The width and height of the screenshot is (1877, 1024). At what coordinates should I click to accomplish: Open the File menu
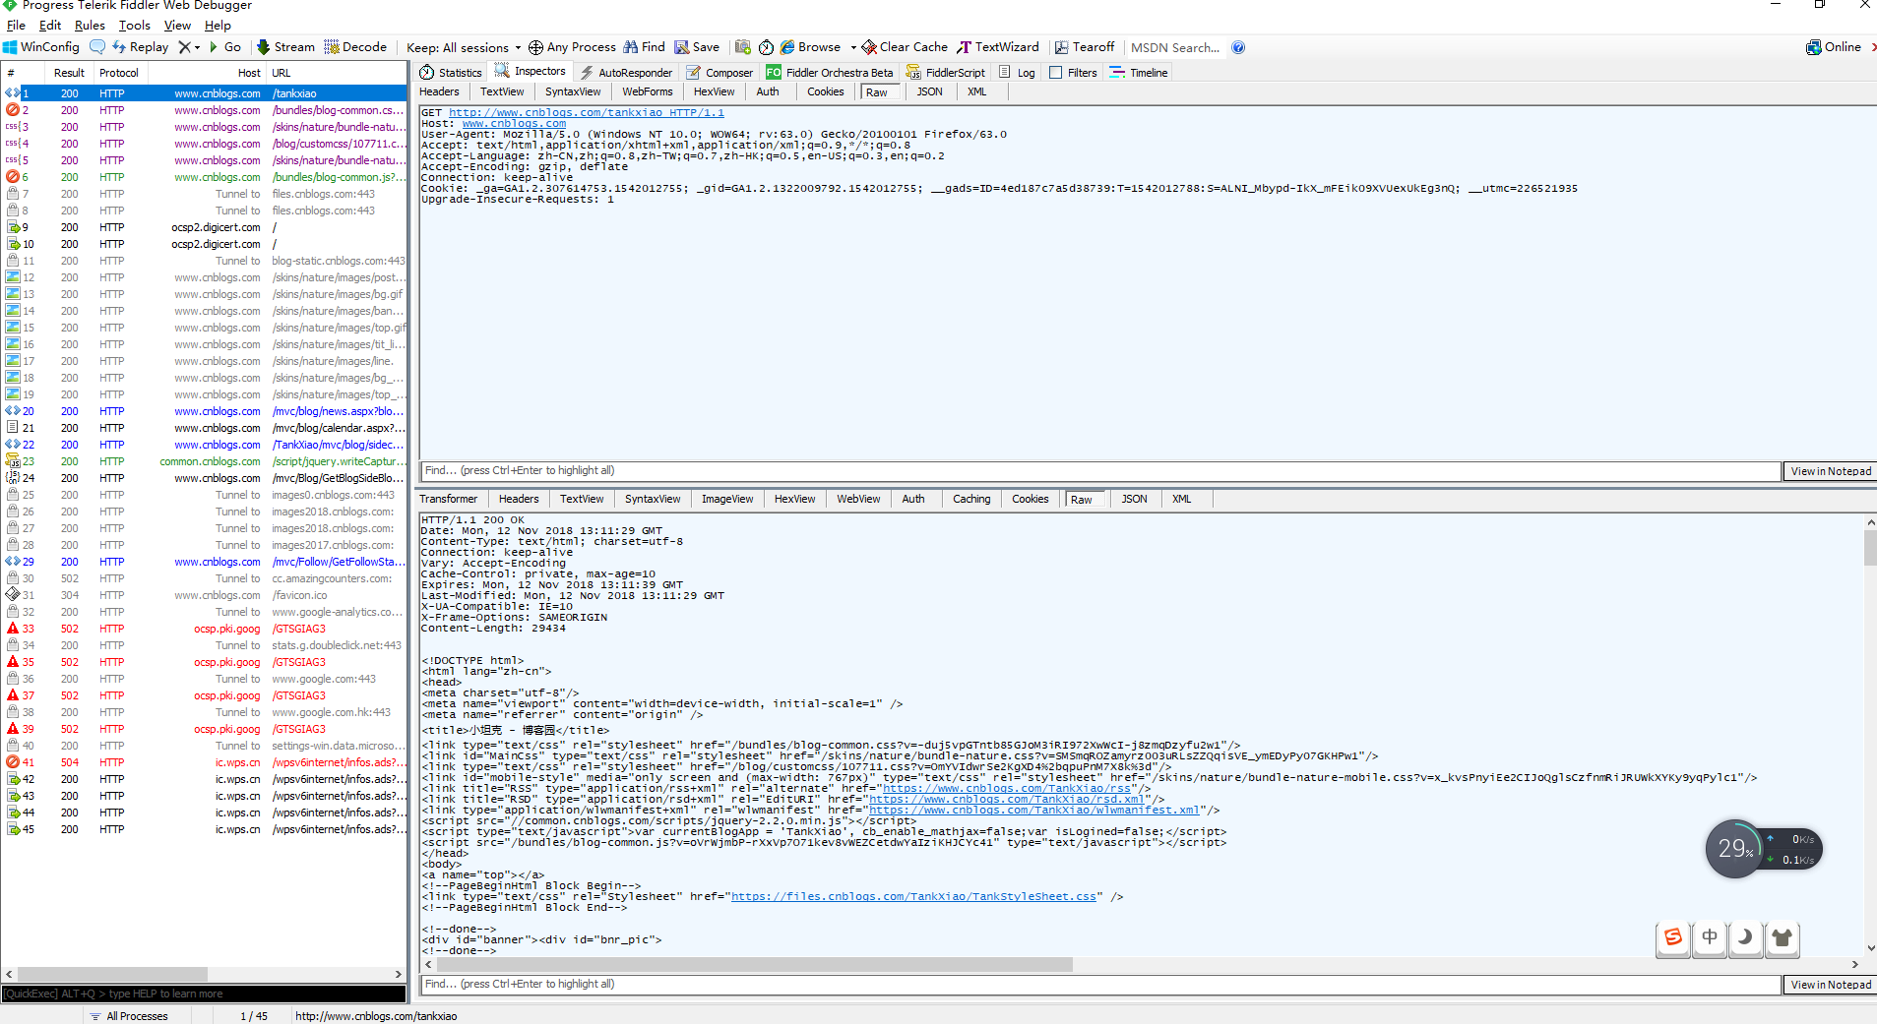[16, 26]
